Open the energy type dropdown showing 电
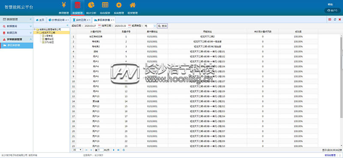 [150, 26]
